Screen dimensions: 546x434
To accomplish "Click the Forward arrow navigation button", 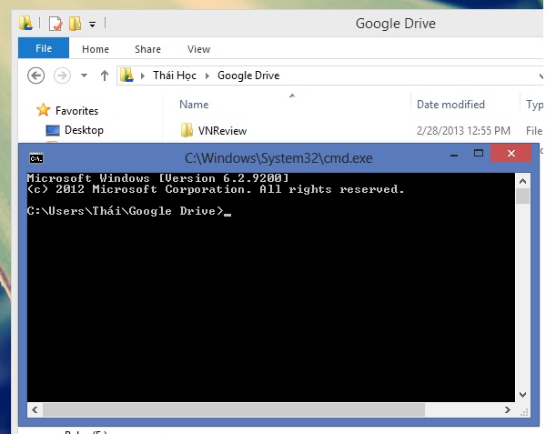I will tap(62, 76).
